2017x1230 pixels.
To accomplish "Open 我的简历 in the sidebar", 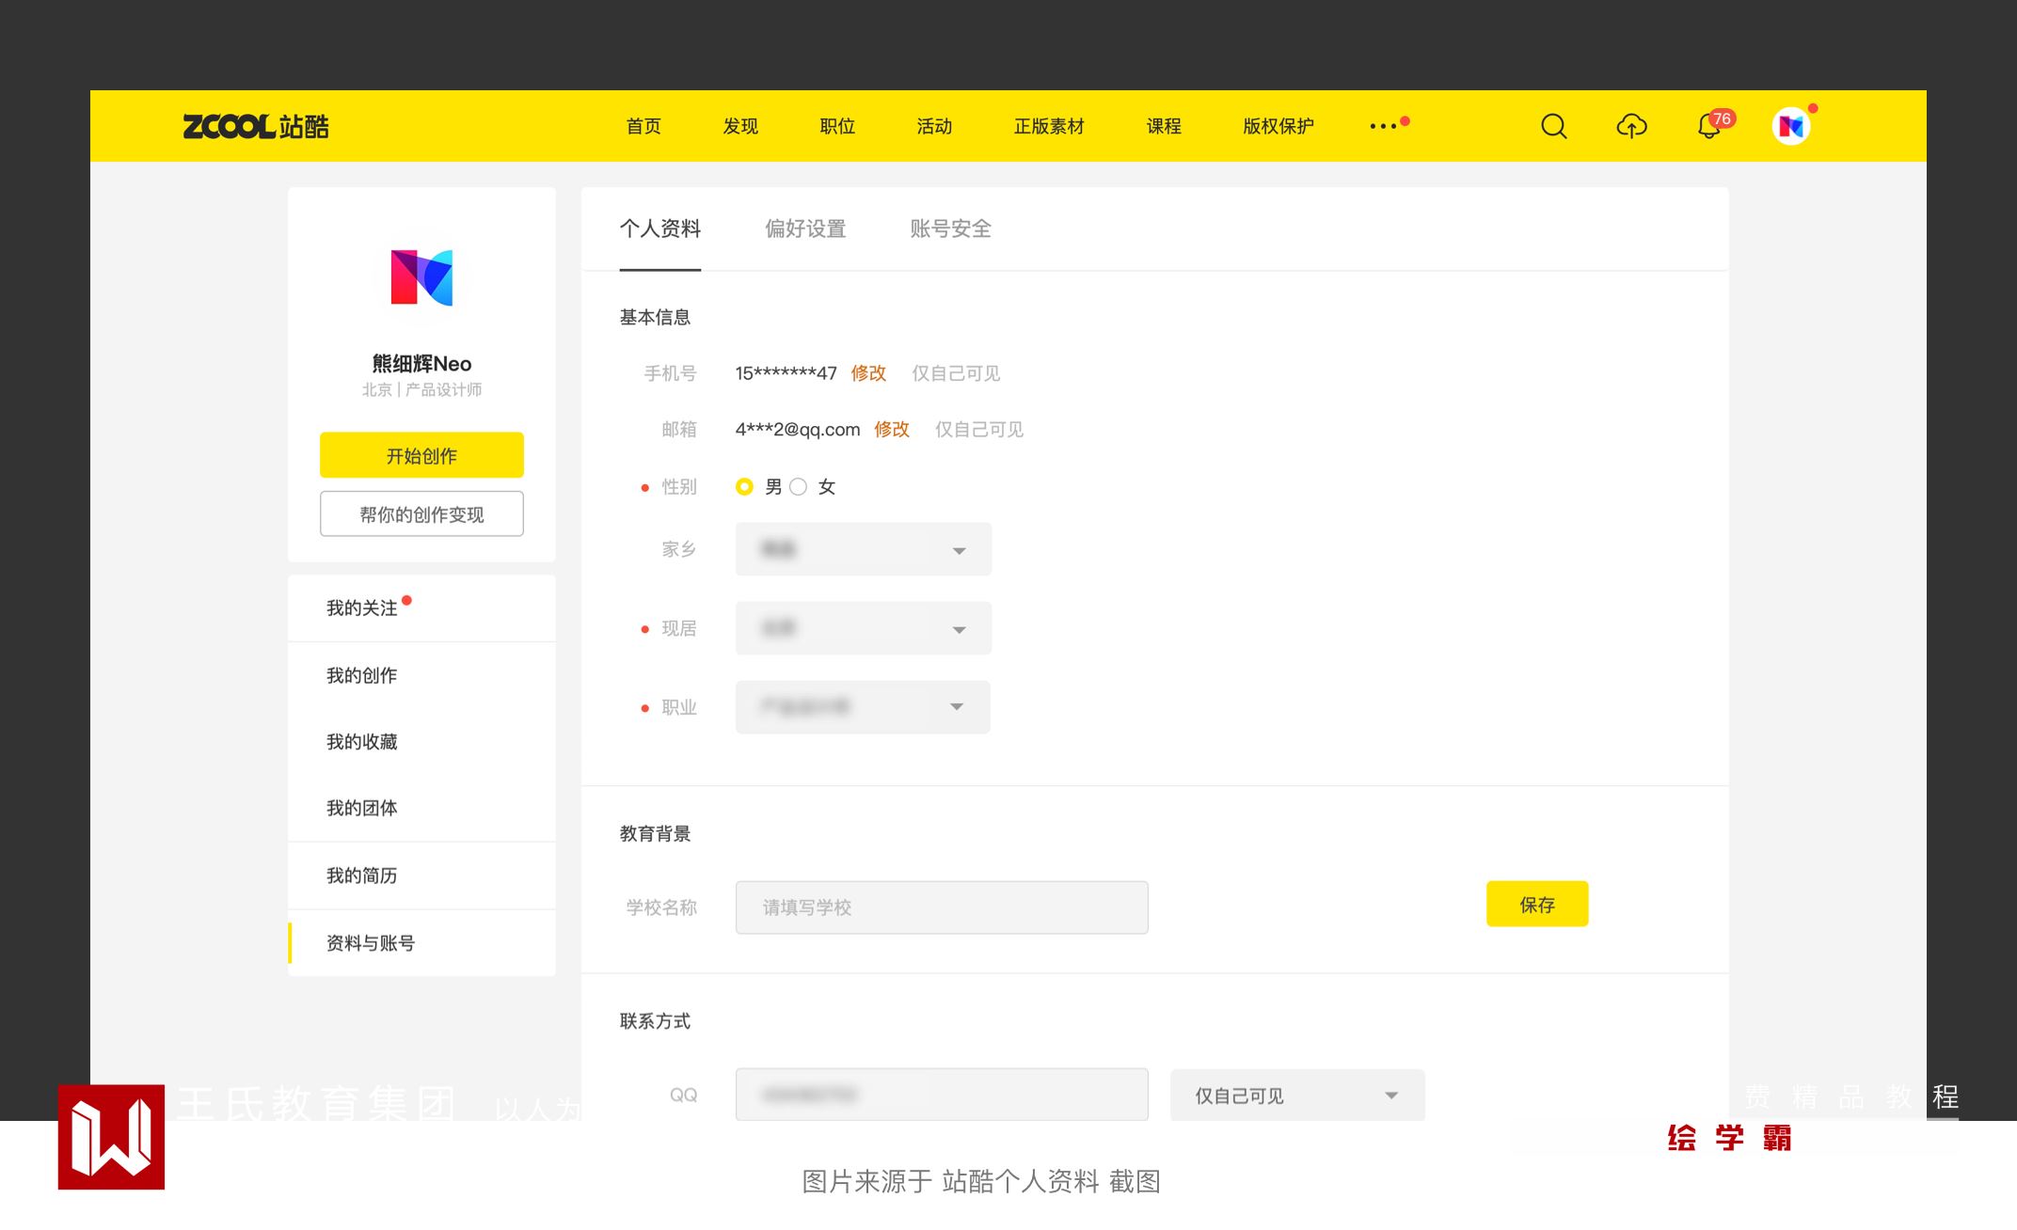I will point(362,875).
